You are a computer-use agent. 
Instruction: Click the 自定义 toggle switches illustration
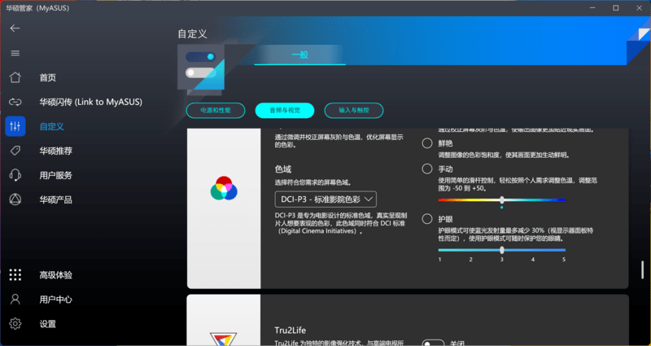point(201,68)
